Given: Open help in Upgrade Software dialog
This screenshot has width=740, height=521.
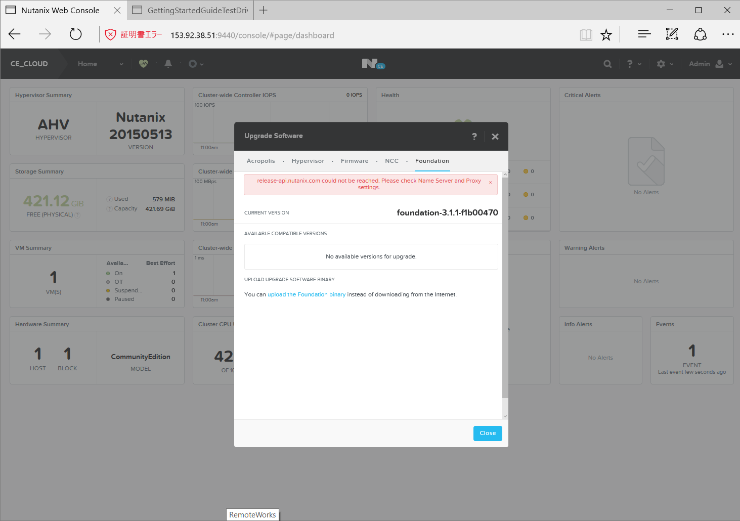Looking at the screenshot, I should (x=474, y=137).
